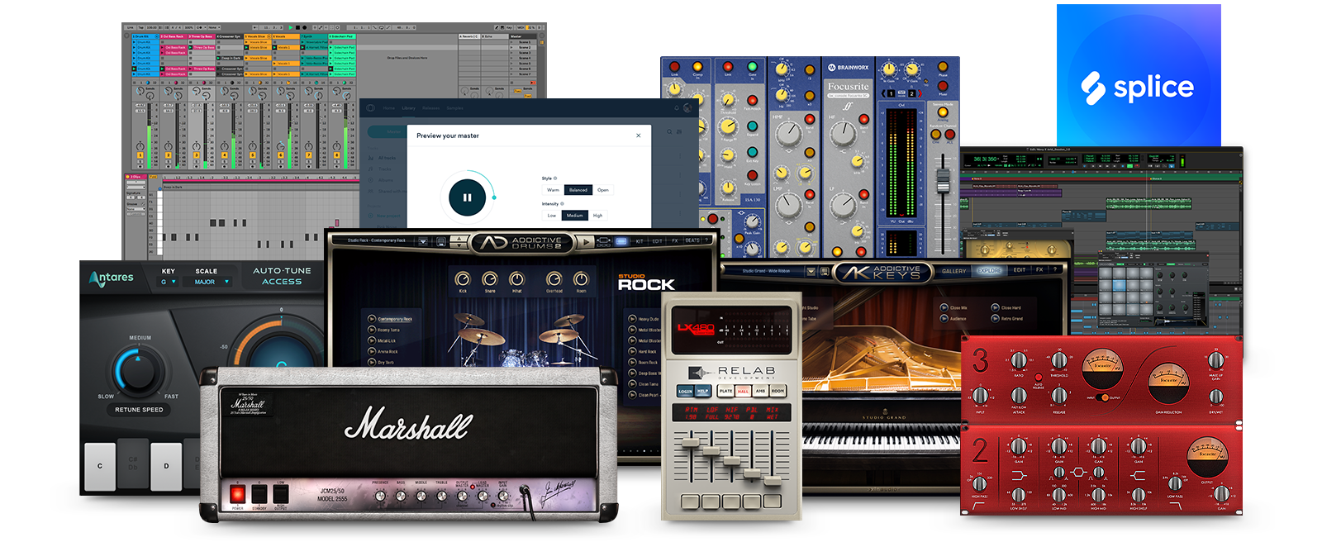Screen dimensions: 1322x542
Task: Click the Relab LOGIN button
Action: (x=685, y=392)
